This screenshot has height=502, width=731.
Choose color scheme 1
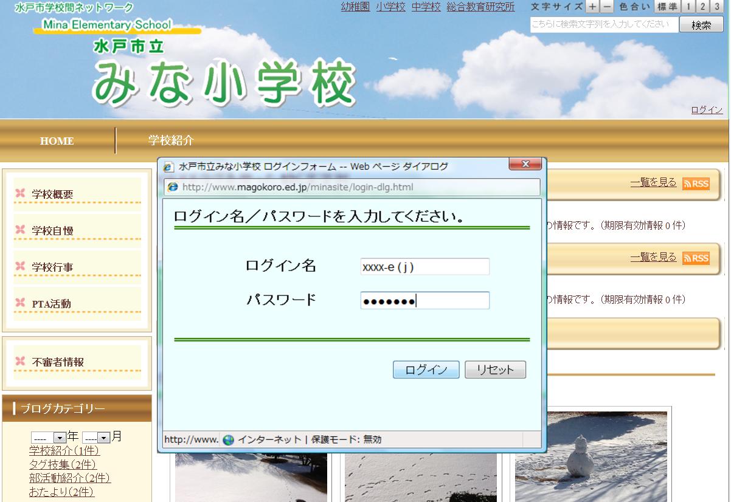click(x=688, y=7)
